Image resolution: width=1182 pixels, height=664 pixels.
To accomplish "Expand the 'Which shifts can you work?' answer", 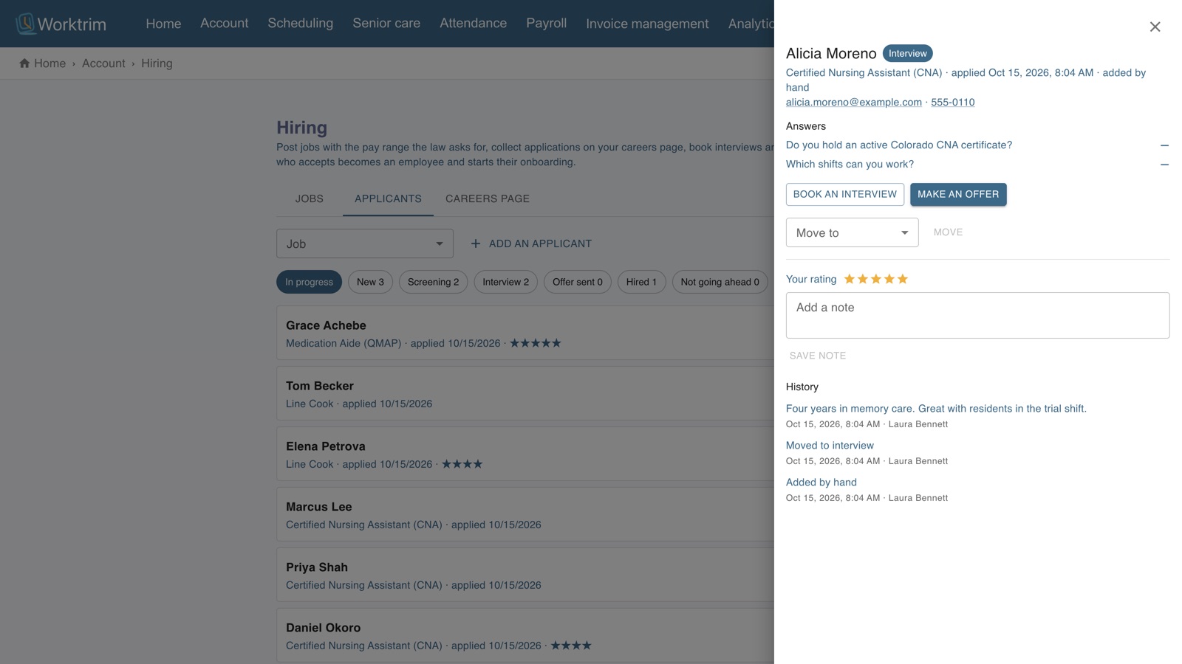I will [x=1164, y=165].
